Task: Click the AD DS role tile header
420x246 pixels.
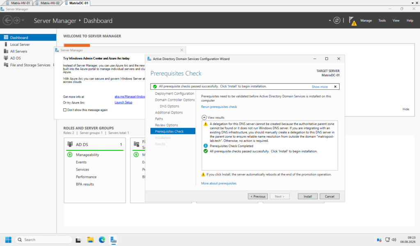Action: point(95,145)
